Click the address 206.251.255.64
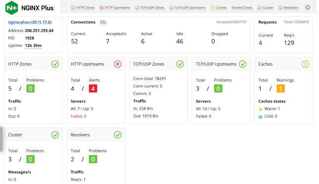 pyautogui.click(x=39, y=31)
